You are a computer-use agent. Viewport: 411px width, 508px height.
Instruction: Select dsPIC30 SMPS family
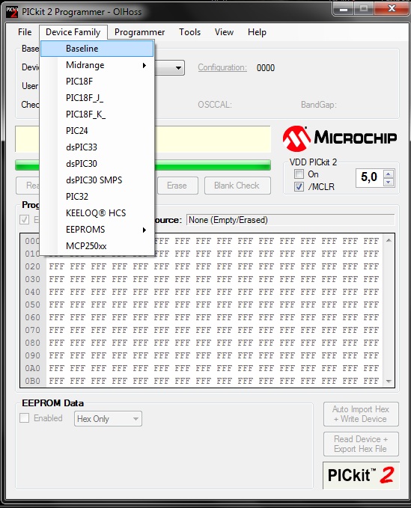97,180
